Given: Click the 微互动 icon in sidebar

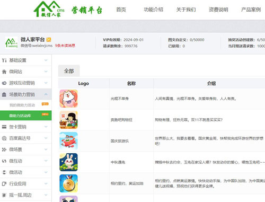Looking at the screenshot, I should pos(4,161).
